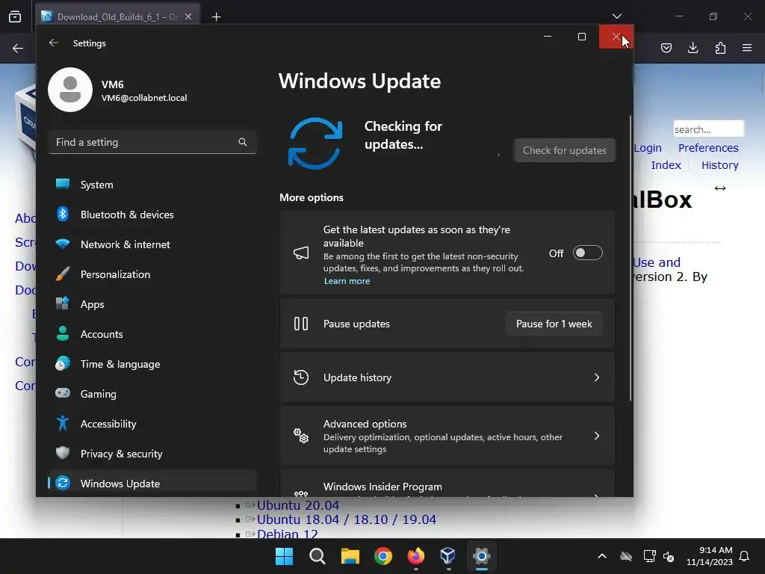Open Windows Update in Settings sidebar

(x=152, y=484)
